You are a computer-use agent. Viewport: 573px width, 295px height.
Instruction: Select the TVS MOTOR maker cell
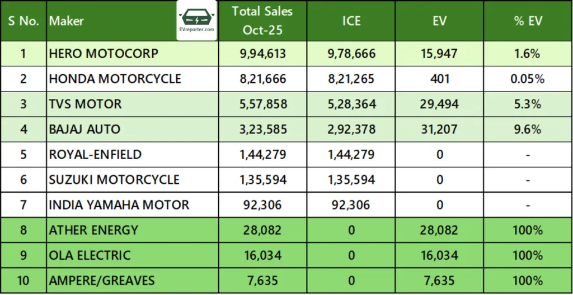click(86, 104)
